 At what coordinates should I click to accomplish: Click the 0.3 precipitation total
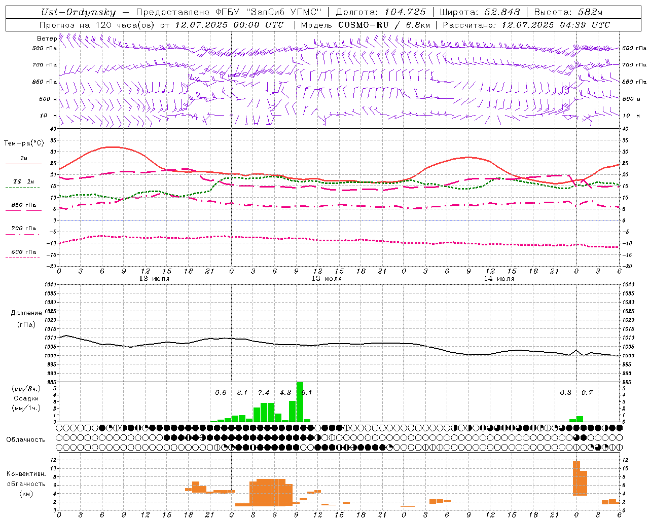565,392
